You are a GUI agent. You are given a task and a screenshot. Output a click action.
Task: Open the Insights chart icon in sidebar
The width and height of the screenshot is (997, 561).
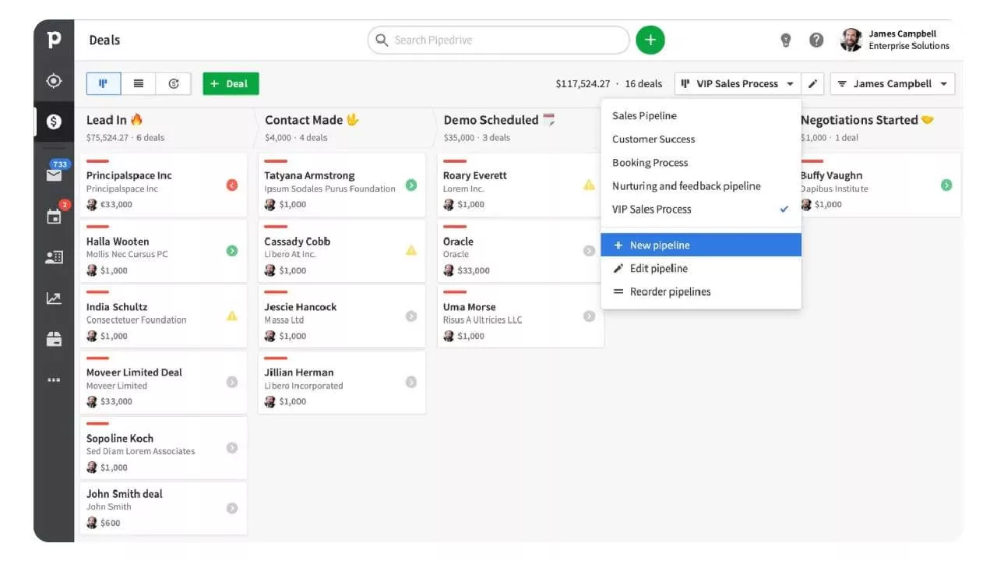(54, 298)
